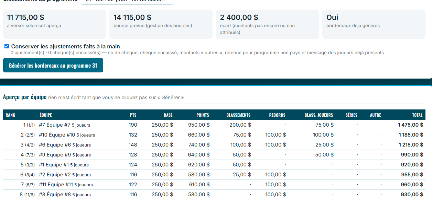Image resolution: width=432 pixels, height=199 pixels.
Task: Click total 955,00 $ for Equipe #2
Action: (412, 175)
